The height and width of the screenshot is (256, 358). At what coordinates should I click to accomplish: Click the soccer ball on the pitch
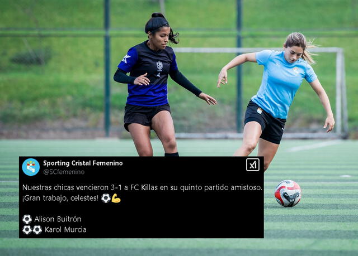(x=288, y=194)
